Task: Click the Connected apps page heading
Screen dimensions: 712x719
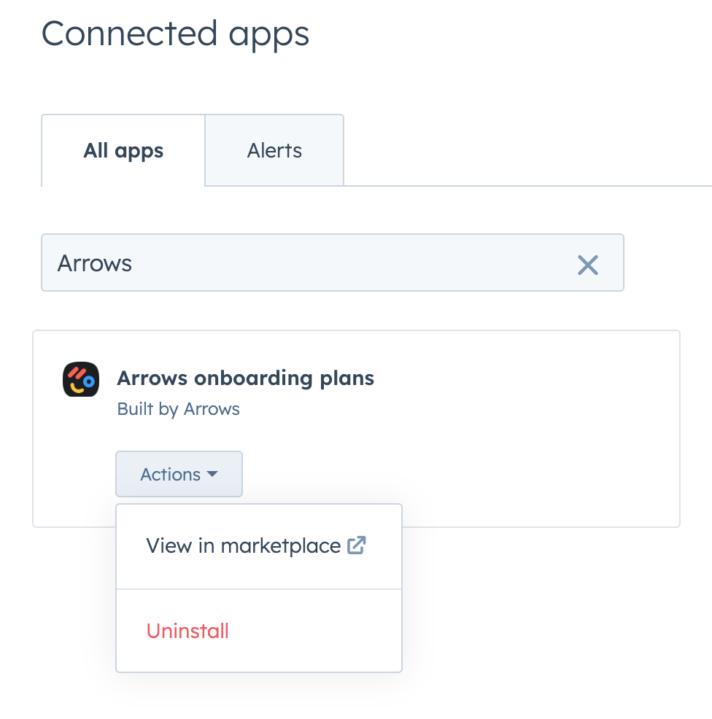Action: coord(175,34)
